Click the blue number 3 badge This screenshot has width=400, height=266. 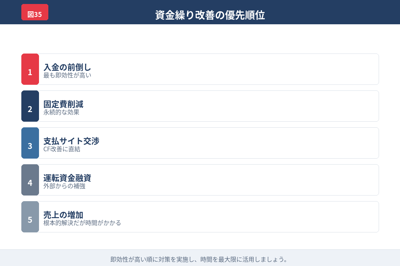coord(30,143)
